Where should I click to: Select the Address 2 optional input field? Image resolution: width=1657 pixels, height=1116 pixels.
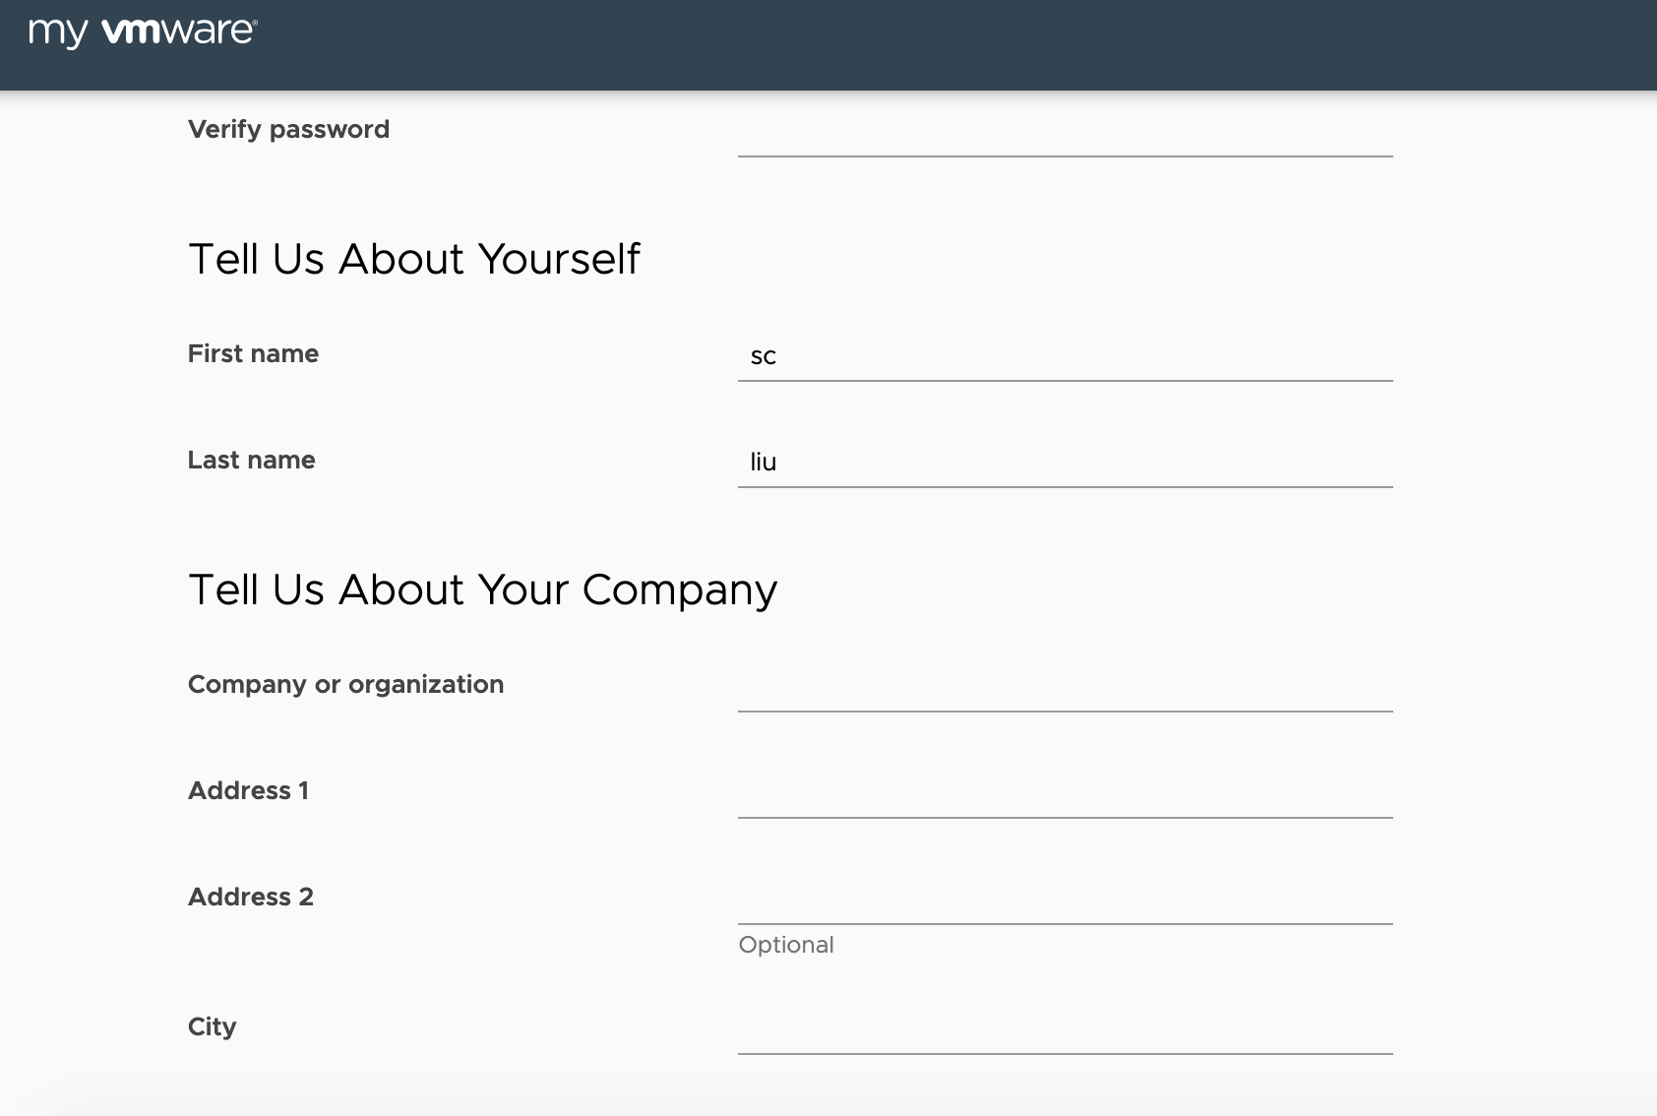1065,899
